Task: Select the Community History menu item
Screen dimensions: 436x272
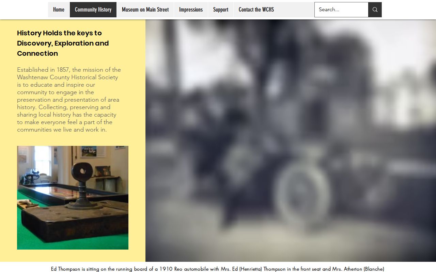Action: tap(93, 10)
